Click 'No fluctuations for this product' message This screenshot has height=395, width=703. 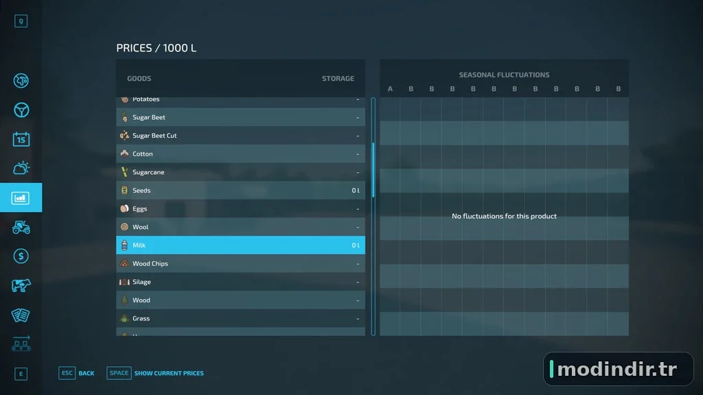point(504,216)
